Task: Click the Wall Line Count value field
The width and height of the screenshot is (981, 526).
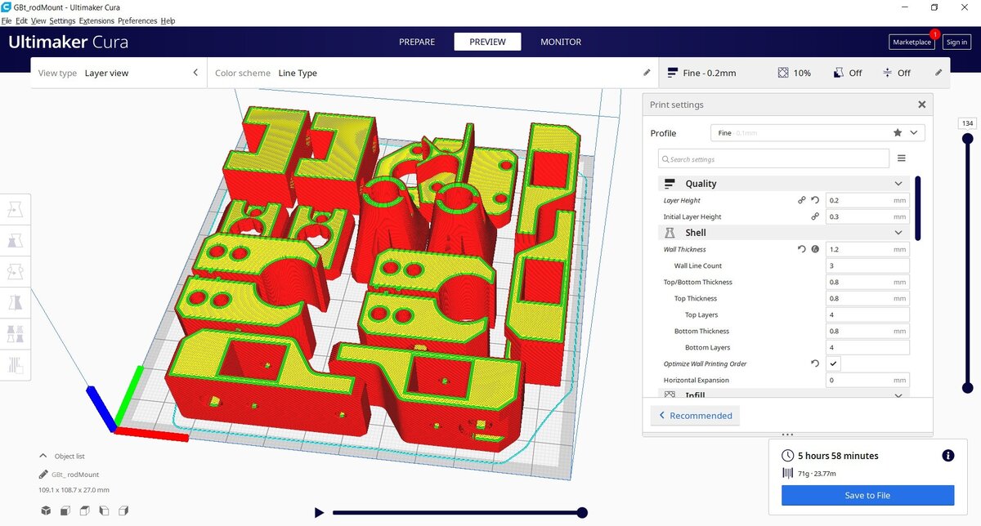Action: [x=867, y=265]
